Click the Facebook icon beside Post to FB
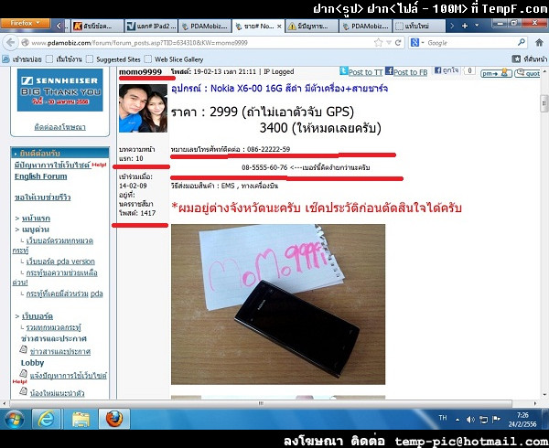The width and height of the screenshot is (549, 448). [x=389, y=71]
